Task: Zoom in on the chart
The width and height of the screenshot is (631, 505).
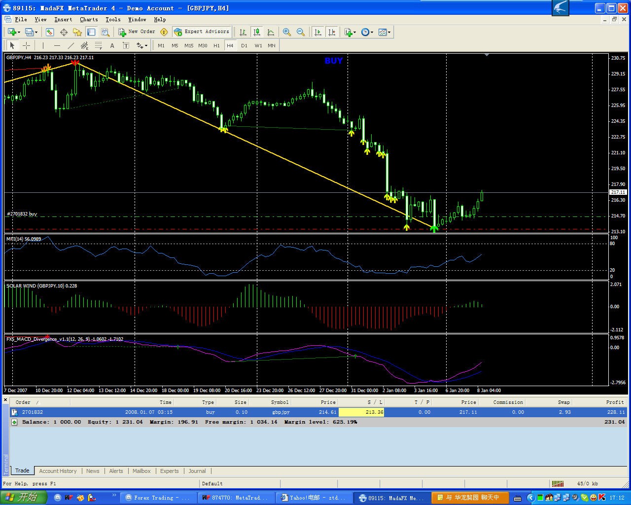Action: (287, 32)
